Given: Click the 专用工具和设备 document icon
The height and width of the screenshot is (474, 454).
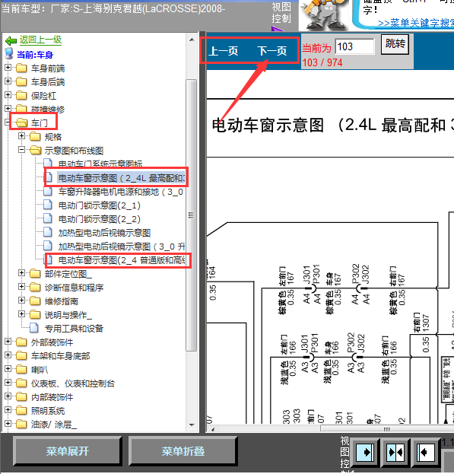Looking at the screenshot, I should [34, 328].
